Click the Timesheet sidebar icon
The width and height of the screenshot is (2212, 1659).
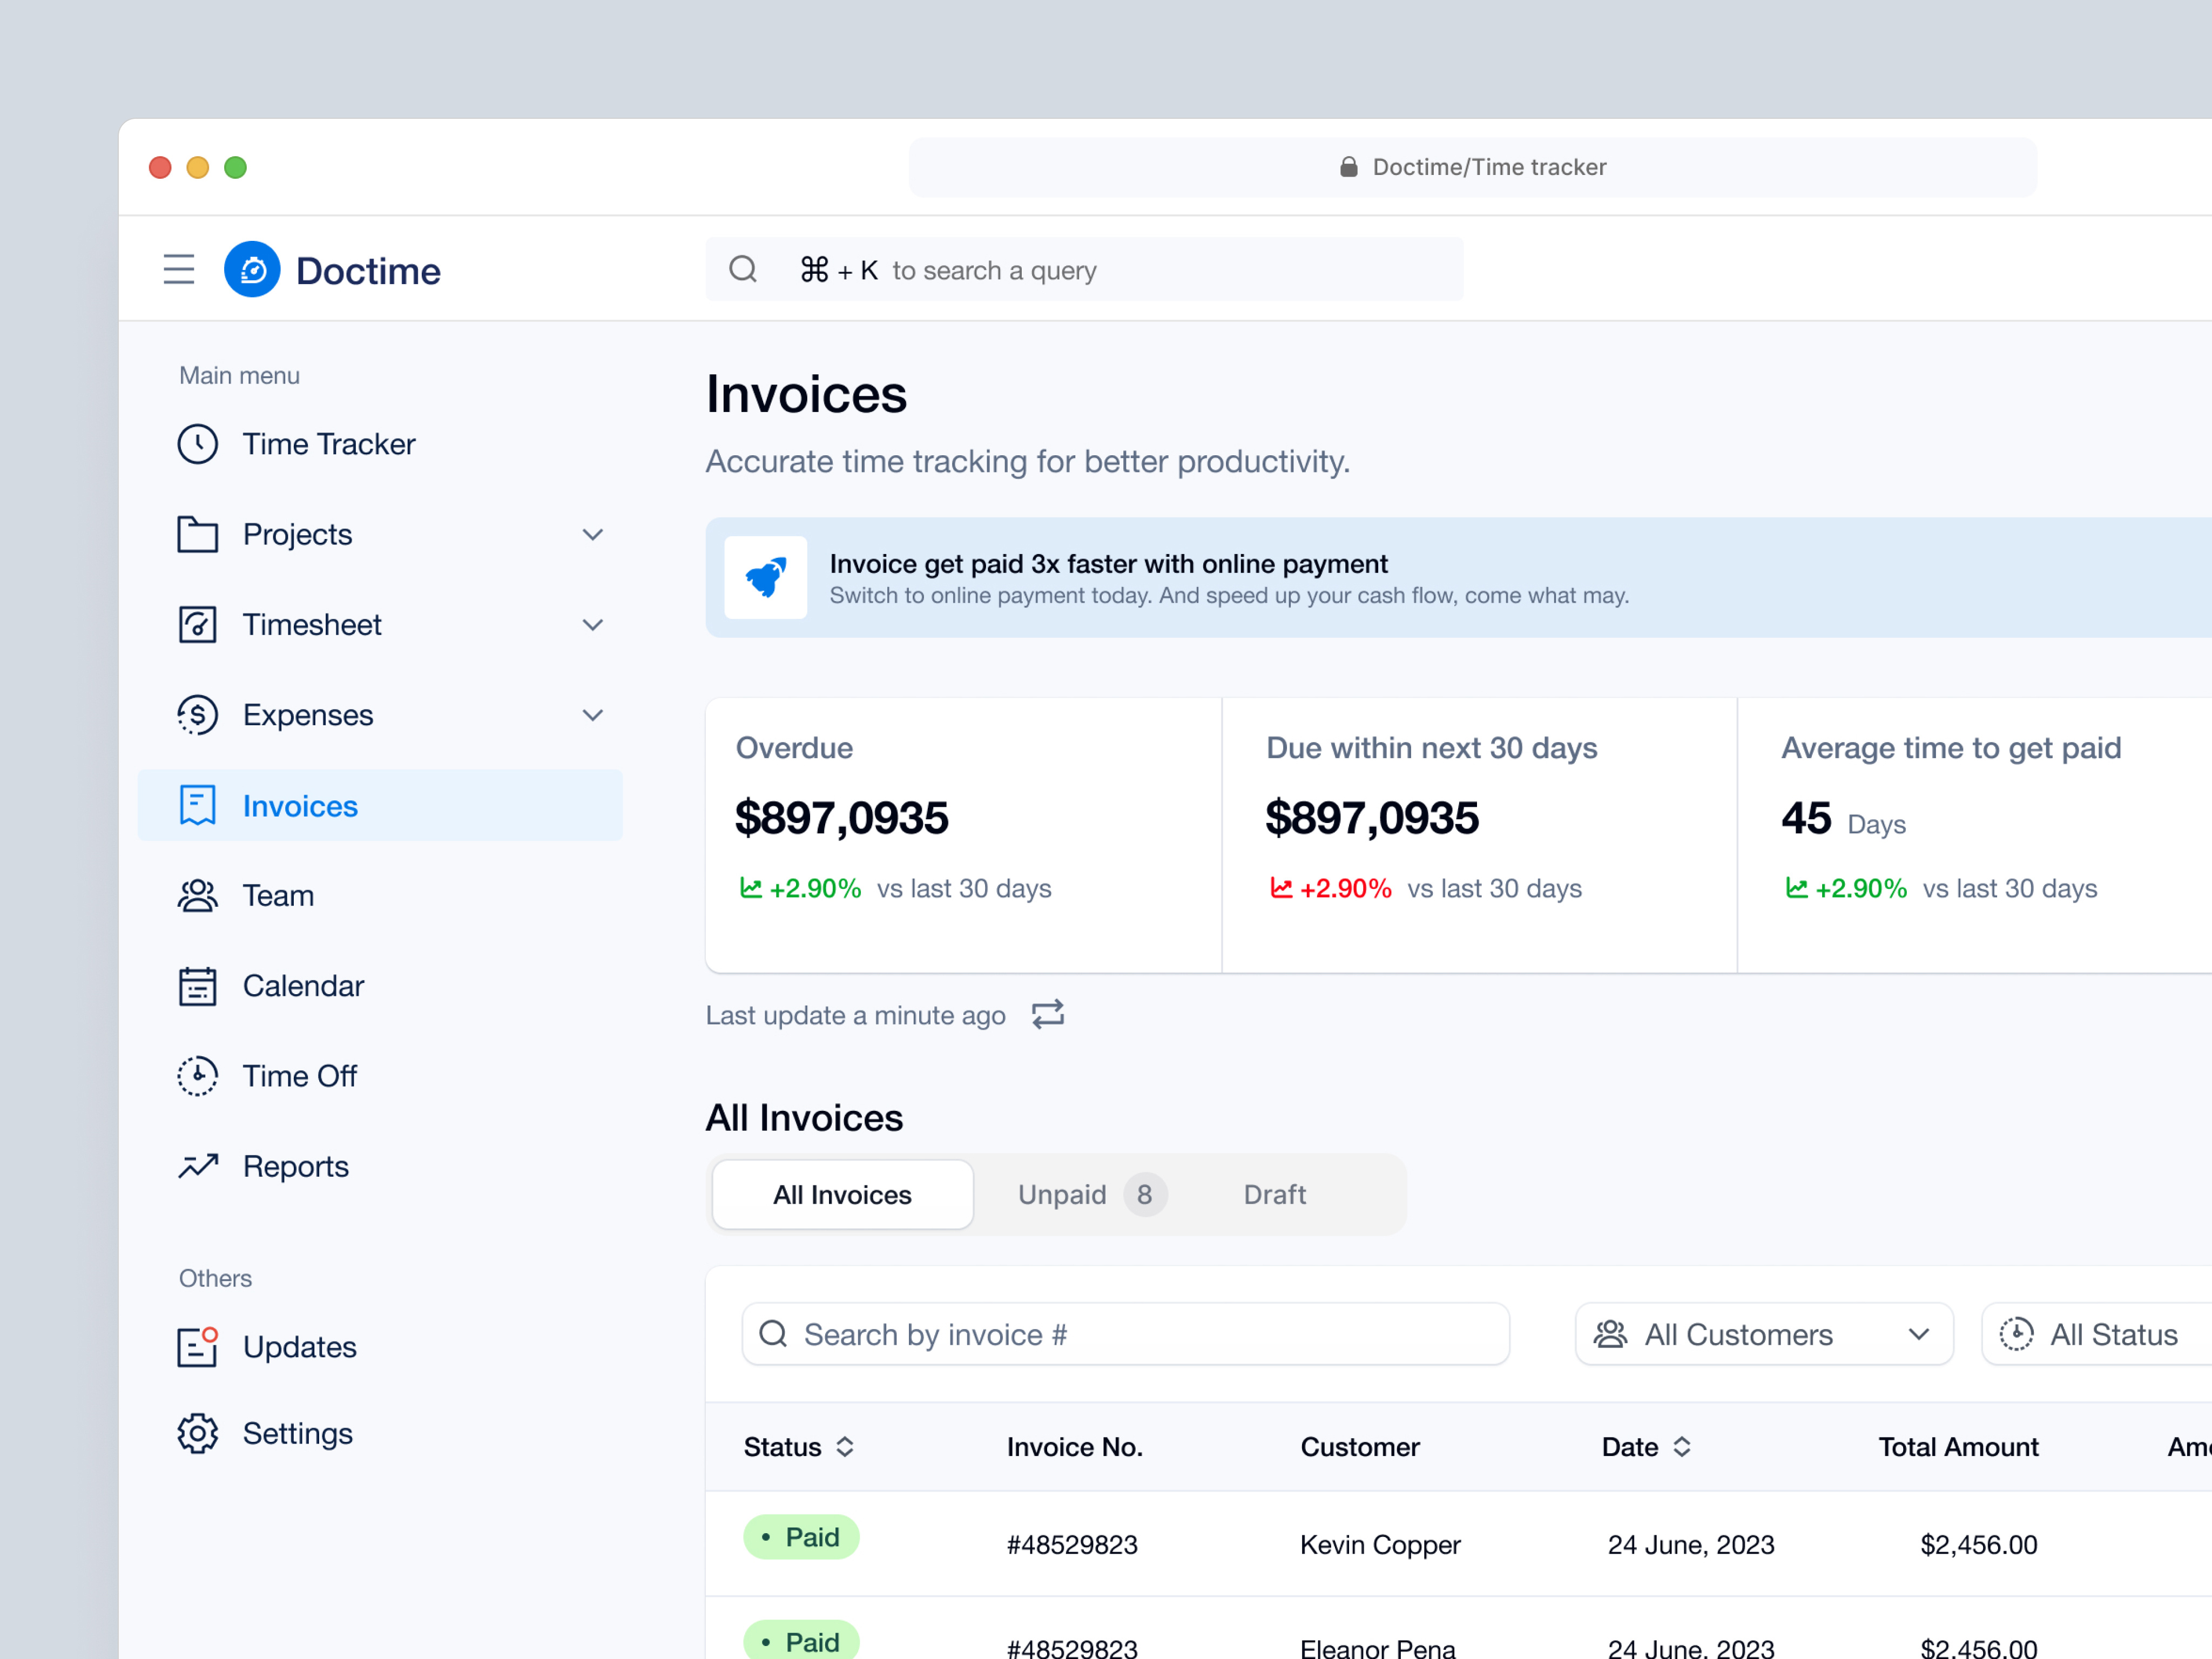197,624
